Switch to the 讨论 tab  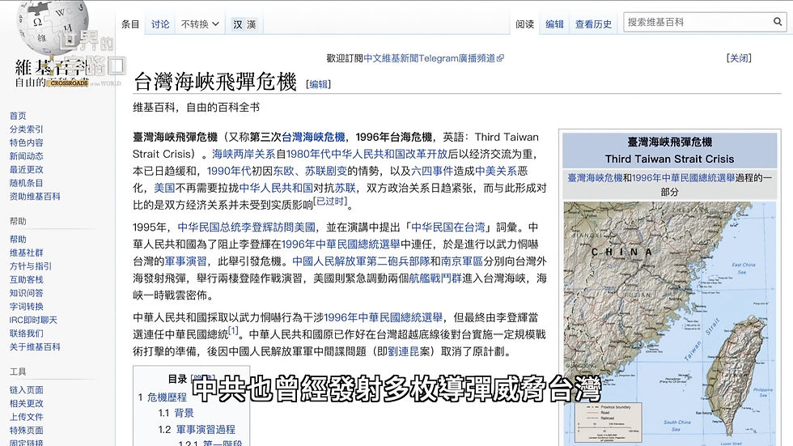(160, 23)
